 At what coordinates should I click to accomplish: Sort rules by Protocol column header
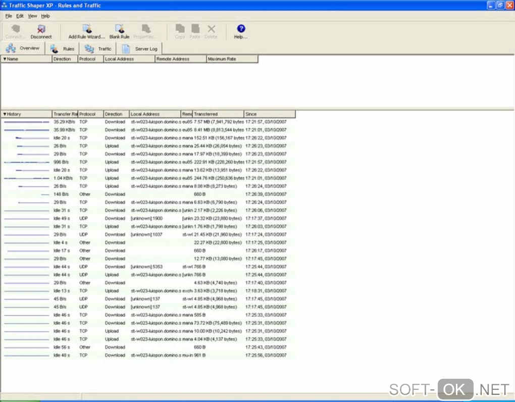[x=90, y=59]
